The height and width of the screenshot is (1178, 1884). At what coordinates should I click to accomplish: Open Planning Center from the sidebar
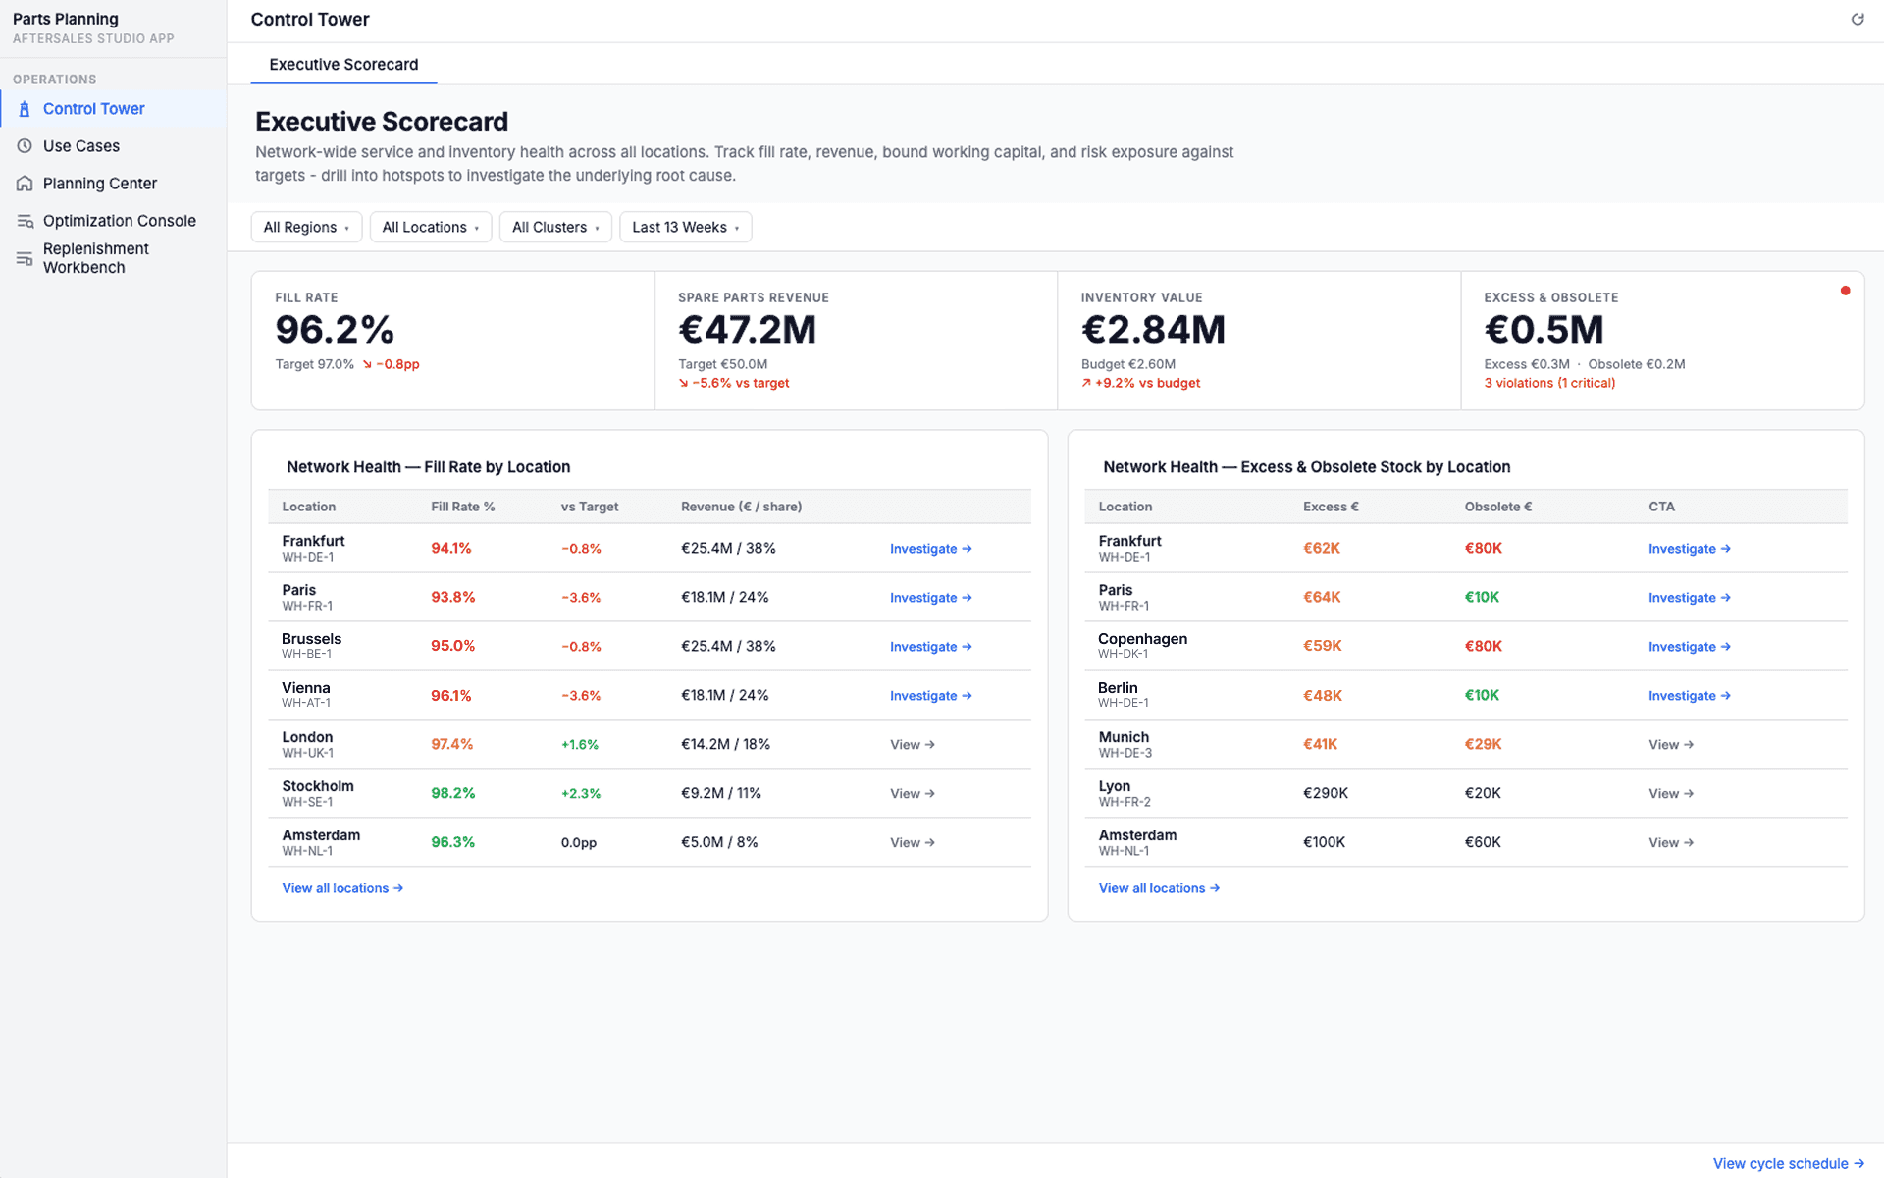tap(113, 184)
